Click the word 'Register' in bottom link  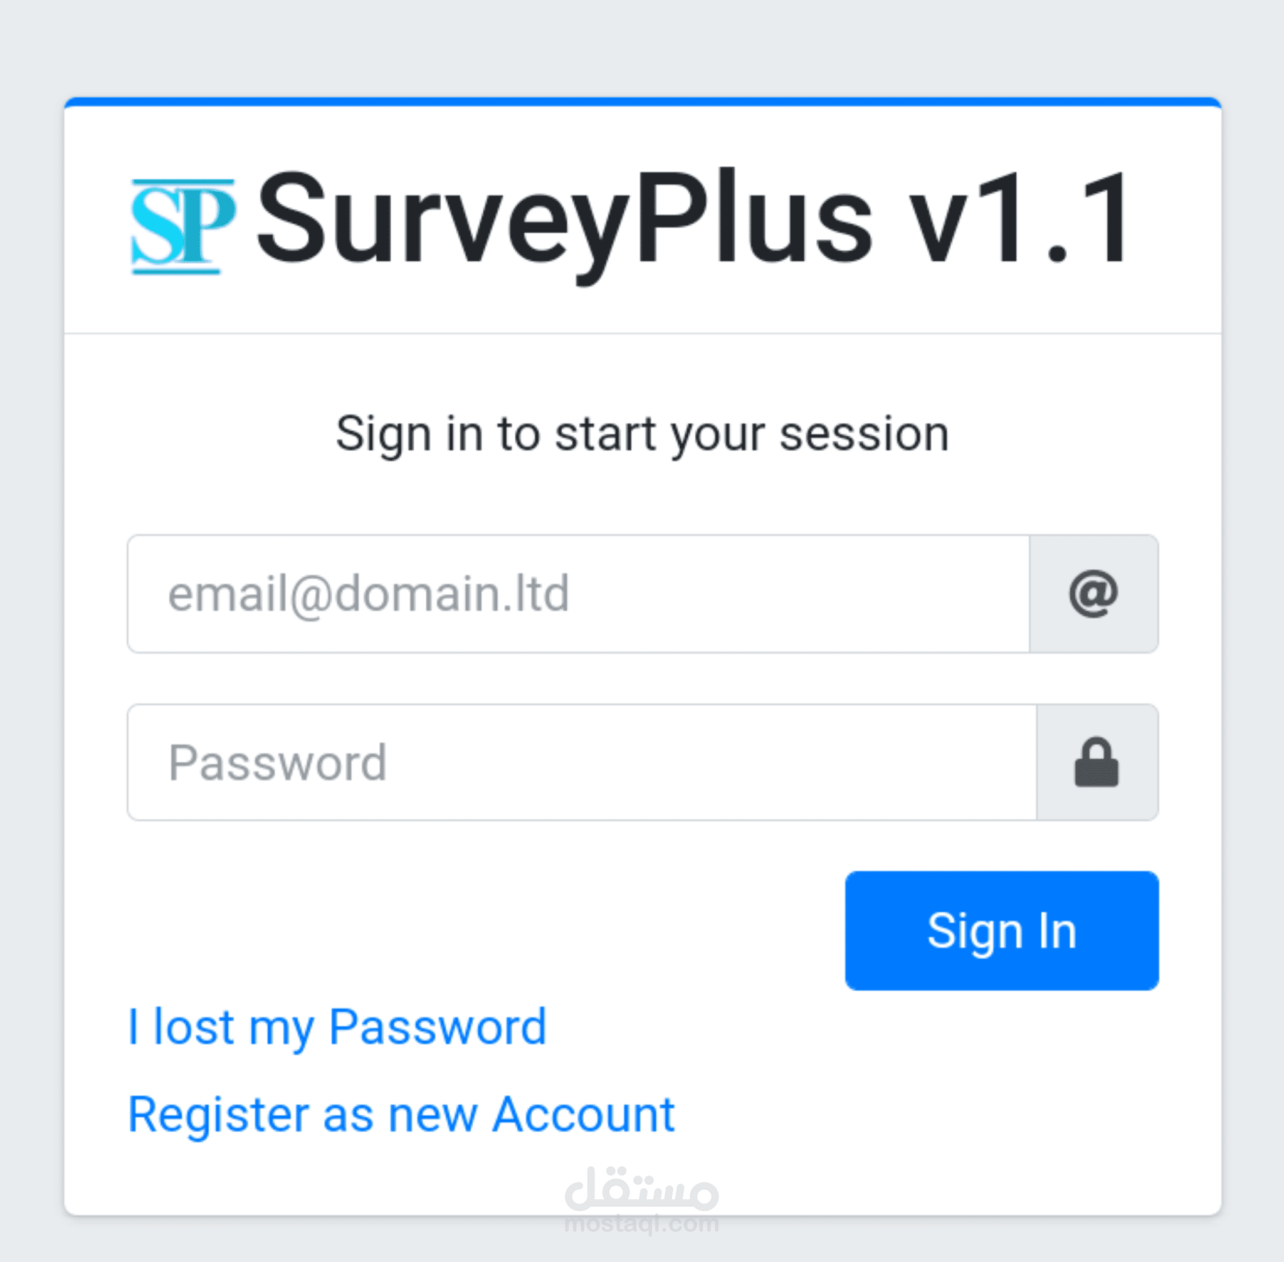pyautogui.click(x=218, y=1114)
